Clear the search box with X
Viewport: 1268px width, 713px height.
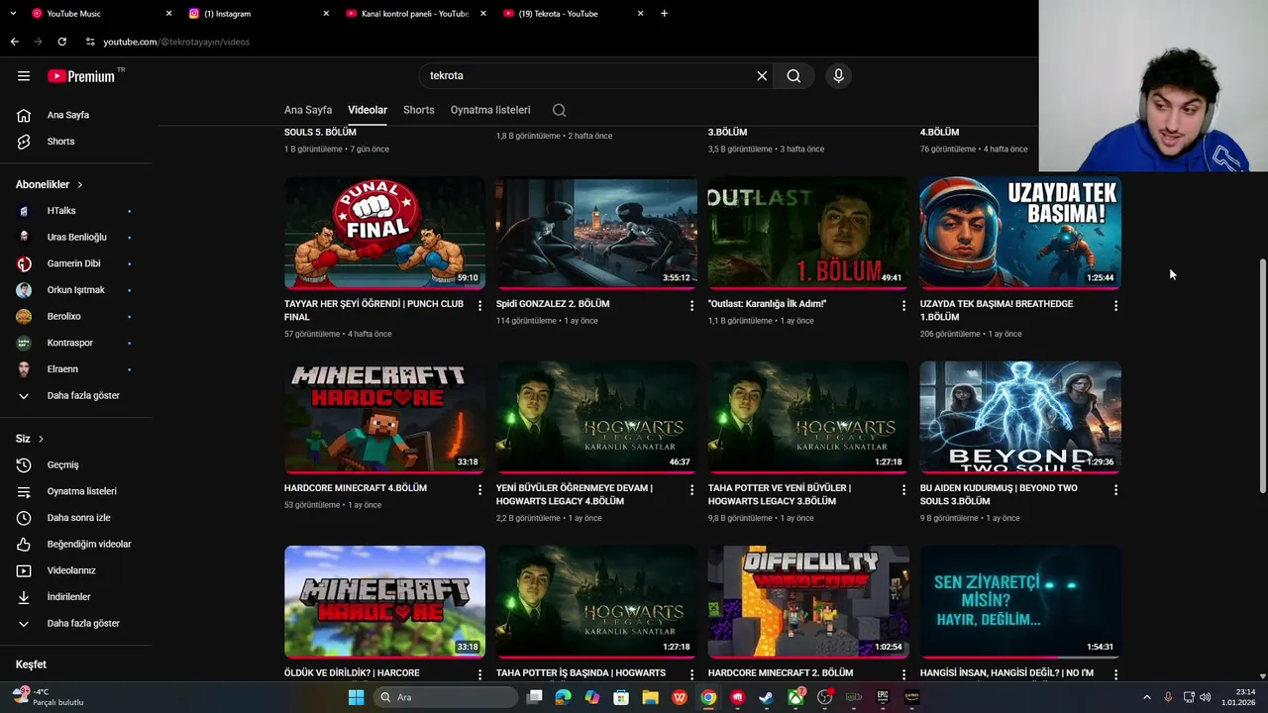point(762,76)
